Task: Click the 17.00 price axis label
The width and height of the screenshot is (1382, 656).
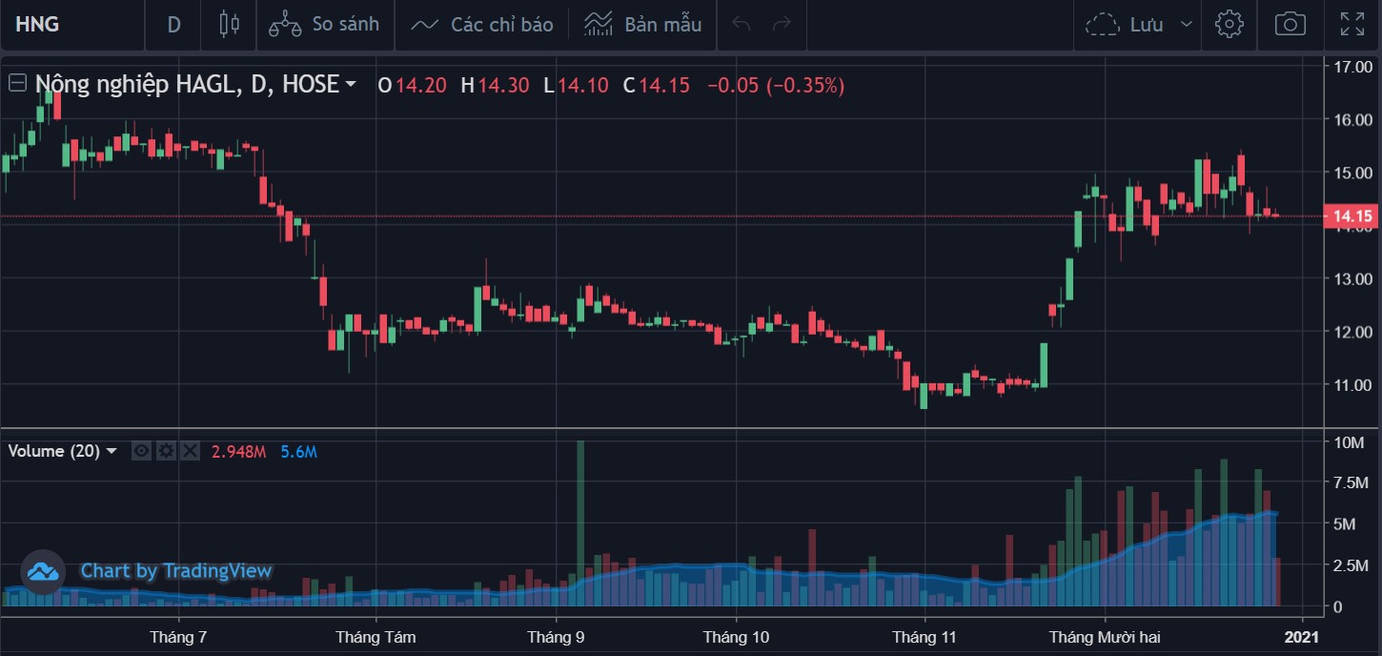Action: [1353, 67]
